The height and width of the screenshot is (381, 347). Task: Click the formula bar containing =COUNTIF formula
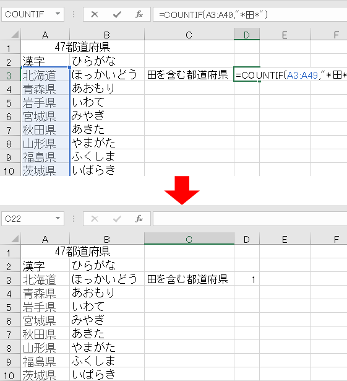[250, 15]
